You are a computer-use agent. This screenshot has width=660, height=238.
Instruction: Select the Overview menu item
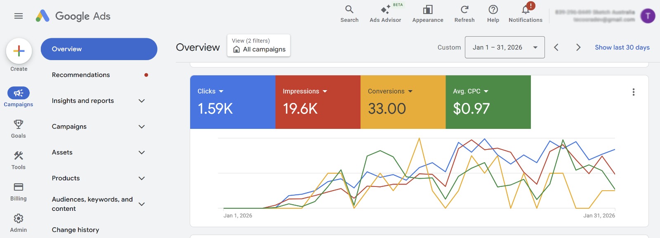[99, 49]
